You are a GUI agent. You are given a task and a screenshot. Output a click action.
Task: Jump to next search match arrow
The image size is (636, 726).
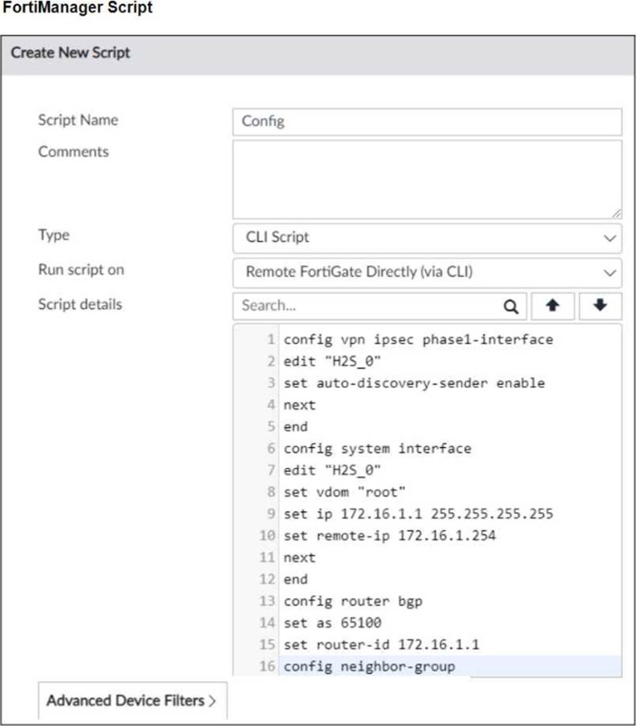point(600,306)
